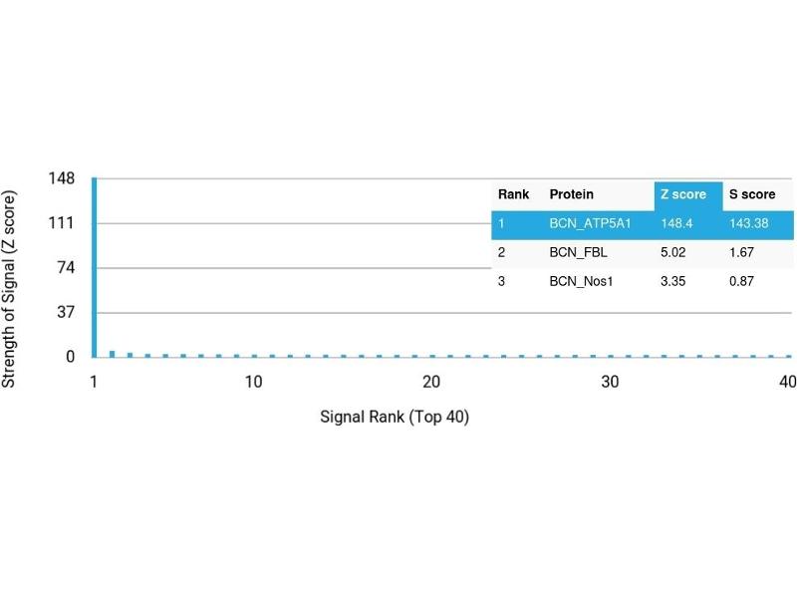Click the 148.4 Z score cell
This screenshot has width=797, height=598.
point(677,223)
